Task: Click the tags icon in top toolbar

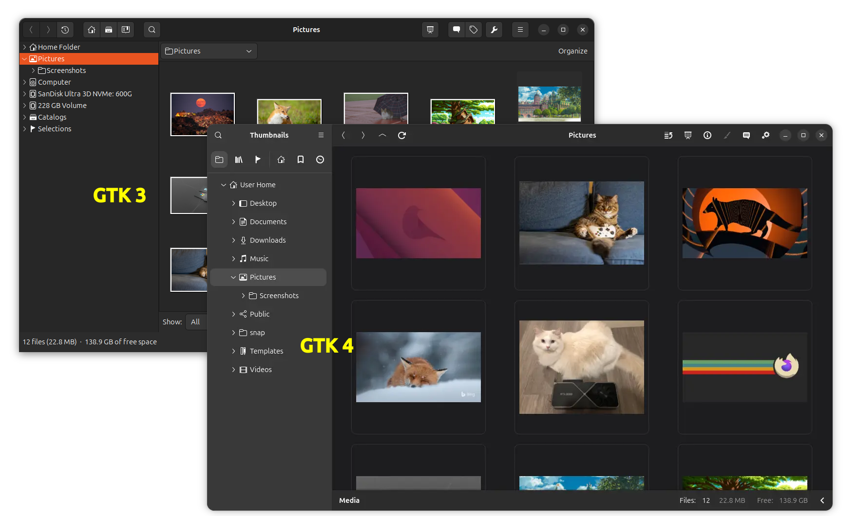Action: [x=474, y=30]
